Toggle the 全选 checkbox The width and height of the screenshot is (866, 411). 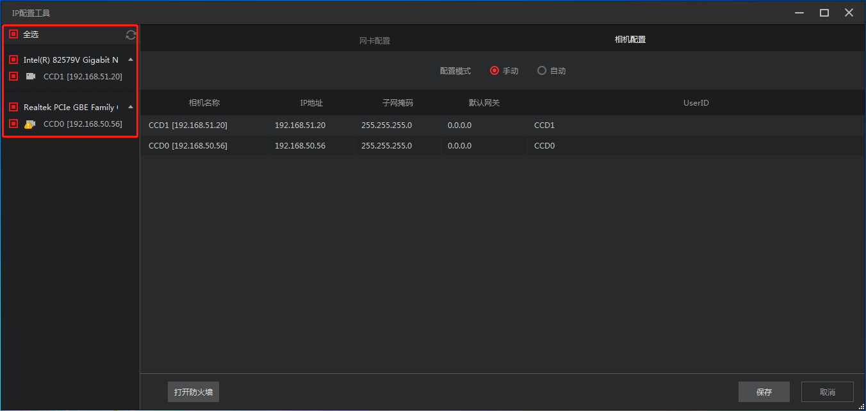(13, 34)
